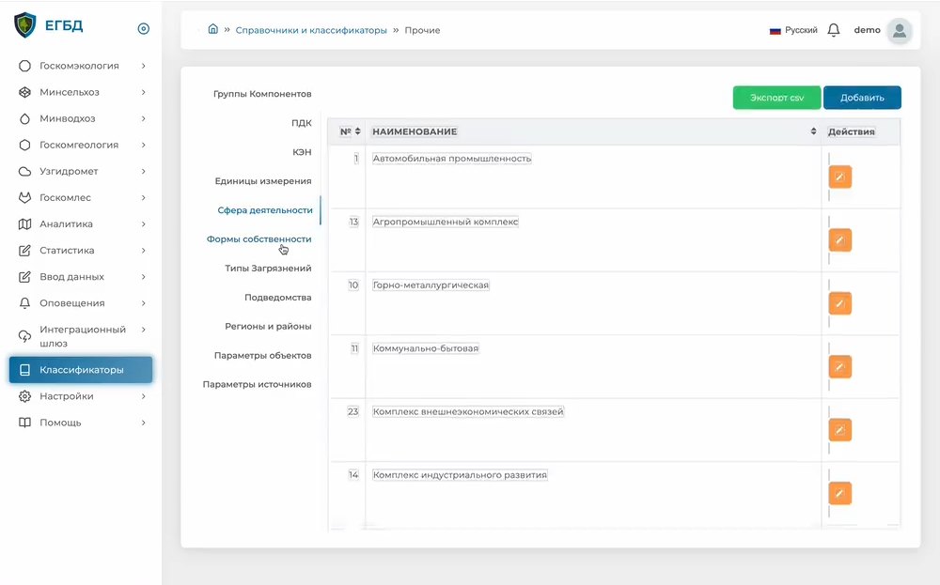Click the Аналитика map icon
The image size is (940, 585).
(x=24, y=223)
